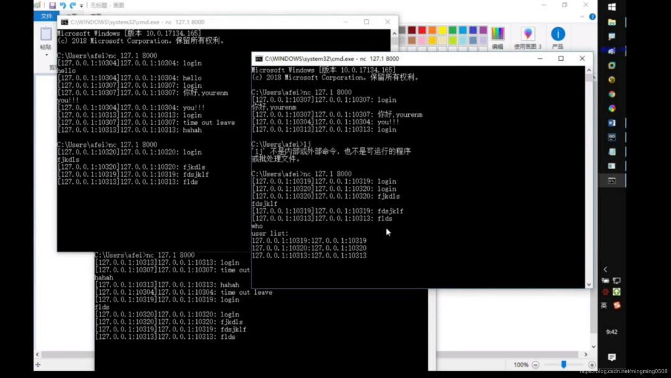The height and width of the screenshot is (378, 671).
Task: Select the dark red color swatch
Action: tap(412, 30)
